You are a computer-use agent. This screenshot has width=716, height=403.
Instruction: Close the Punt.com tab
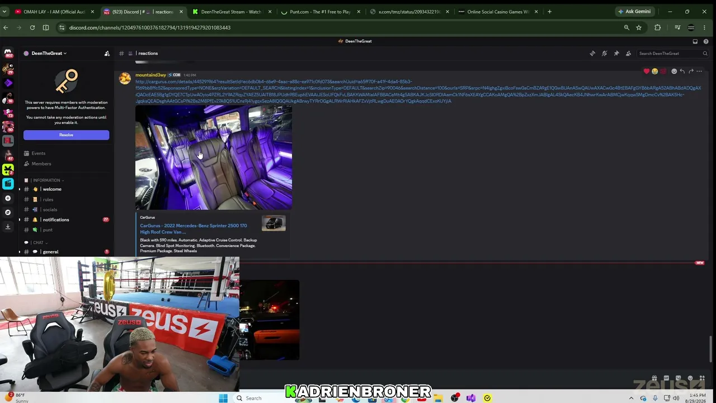coord(359,12)
